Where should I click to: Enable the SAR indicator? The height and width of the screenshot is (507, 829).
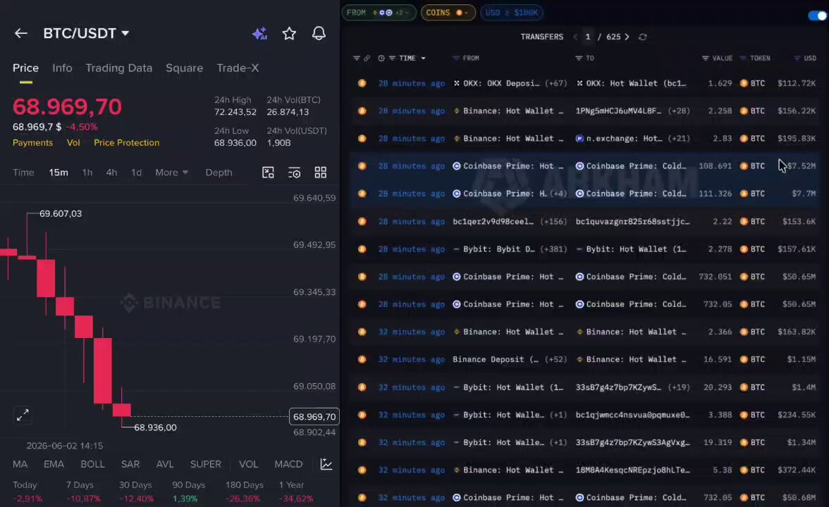coord(130,464)
